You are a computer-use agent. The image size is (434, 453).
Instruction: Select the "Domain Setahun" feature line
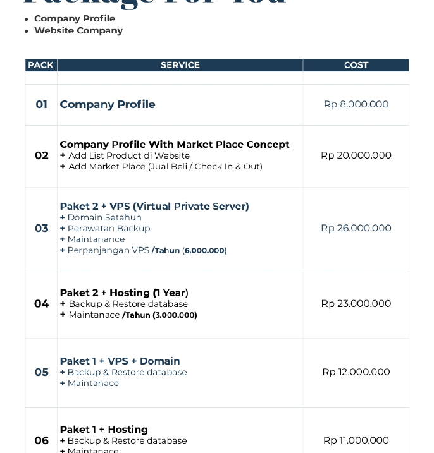click(104, 217)
